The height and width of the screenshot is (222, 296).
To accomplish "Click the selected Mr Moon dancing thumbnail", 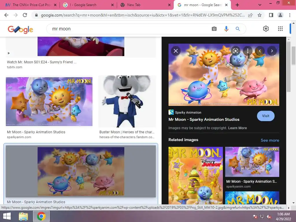I will coord(81,171).
